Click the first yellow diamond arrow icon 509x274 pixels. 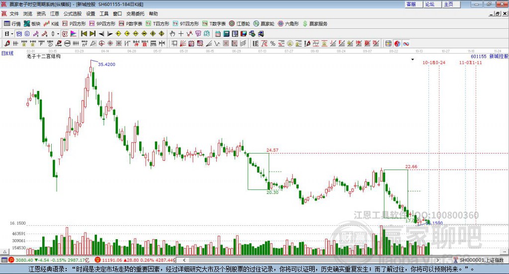[118, 34]
